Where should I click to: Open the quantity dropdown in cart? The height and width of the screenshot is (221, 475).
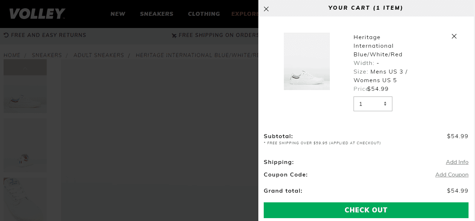coord(373,104)
